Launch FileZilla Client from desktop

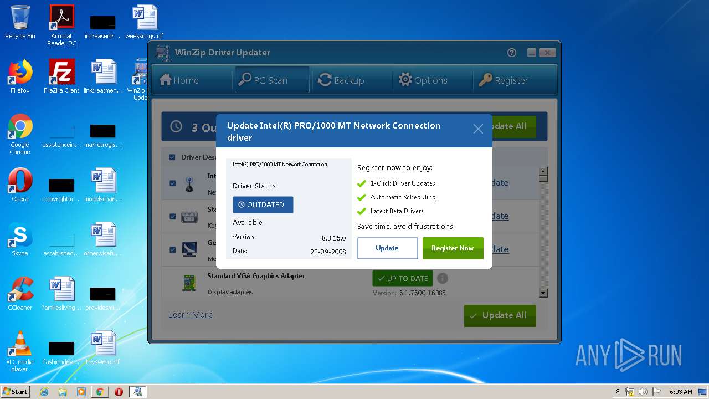(61, 76)
